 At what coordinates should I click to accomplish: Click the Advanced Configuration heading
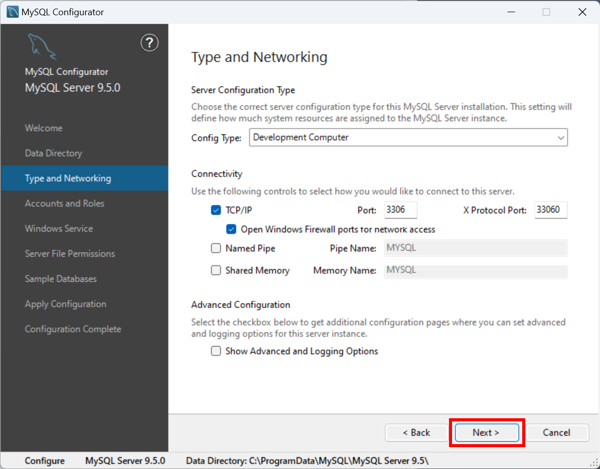pos(241,305)
